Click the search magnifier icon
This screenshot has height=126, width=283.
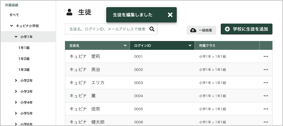(x=152, y=29)
